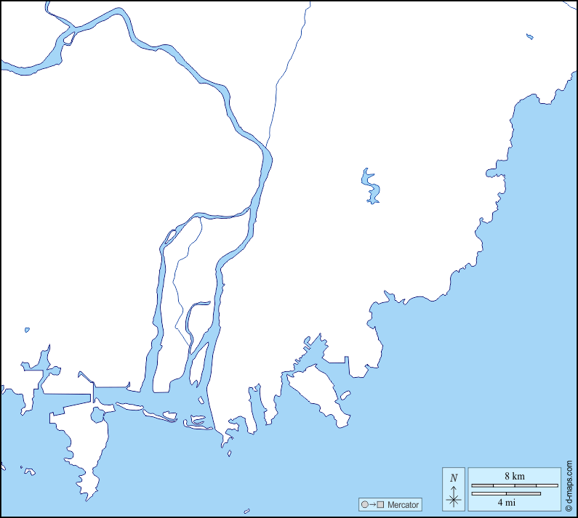Click the compass star below the N
This screenshot has height=518, width=578.
[x=454, y=500]
